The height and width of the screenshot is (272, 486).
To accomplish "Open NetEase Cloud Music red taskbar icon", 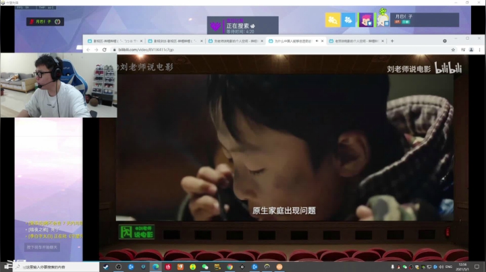I will (168, 267).
